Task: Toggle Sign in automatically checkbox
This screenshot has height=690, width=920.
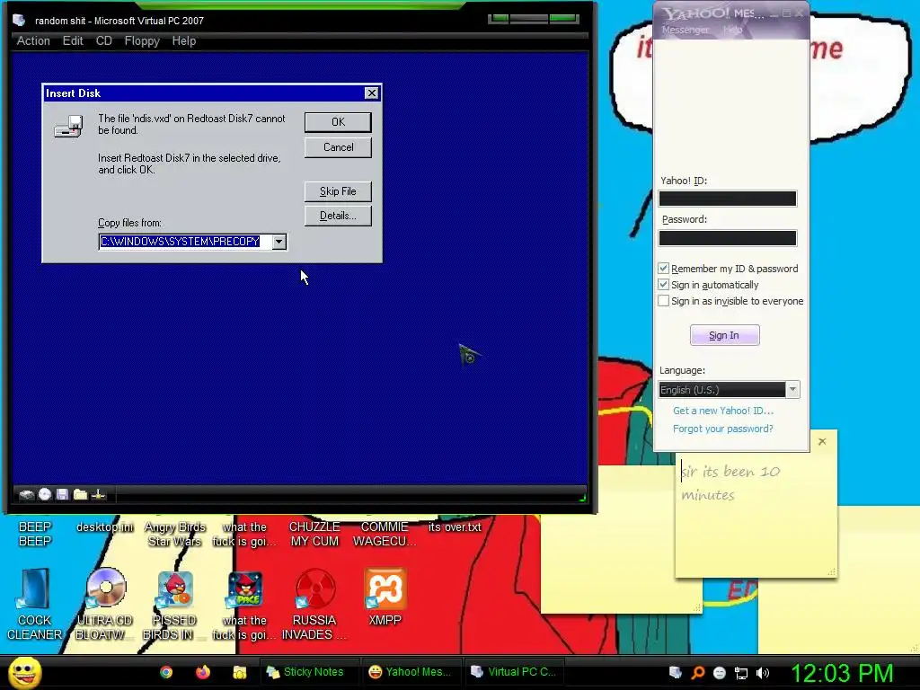Action: coord(664,285)
